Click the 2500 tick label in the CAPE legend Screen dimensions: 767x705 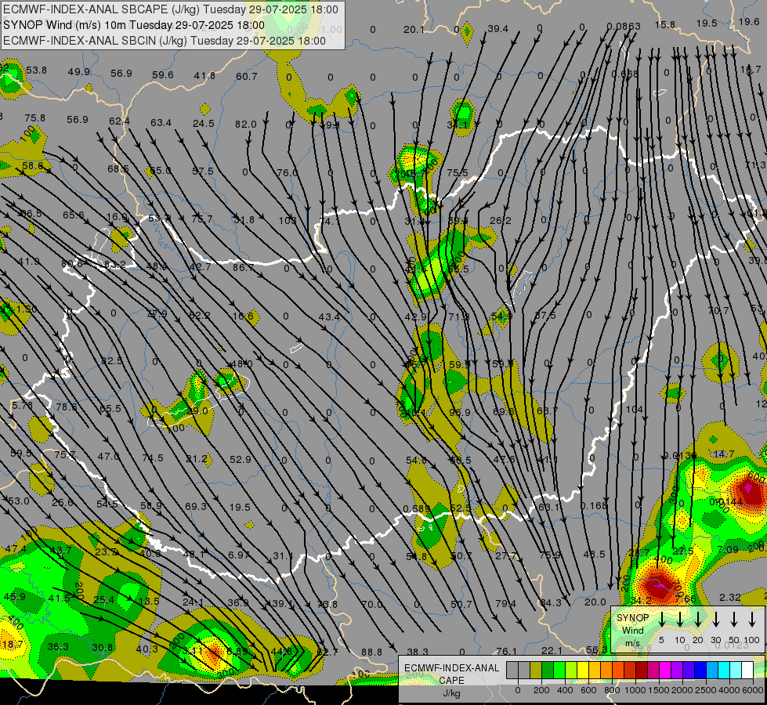(706, 690)
